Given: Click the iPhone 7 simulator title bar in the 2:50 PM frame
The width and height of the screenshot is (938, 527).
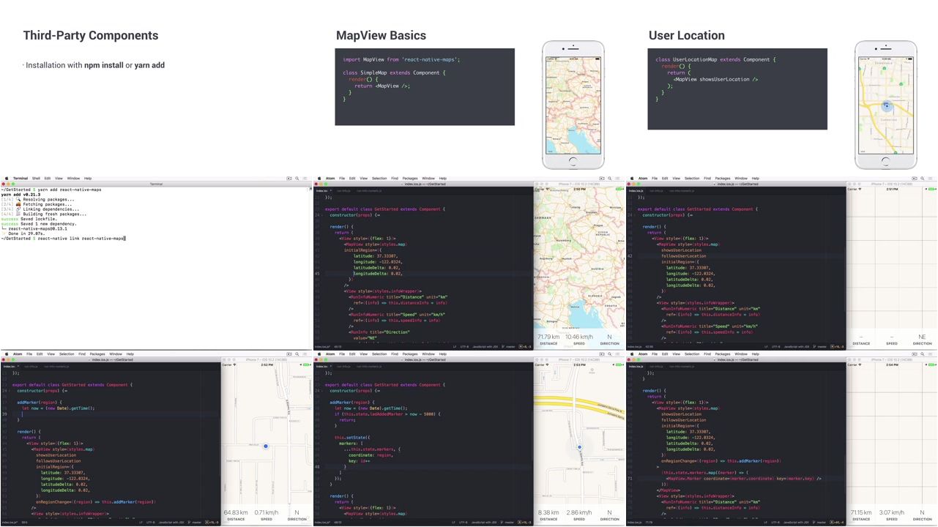Looking at the screenshot, I should tap(579, 184).
